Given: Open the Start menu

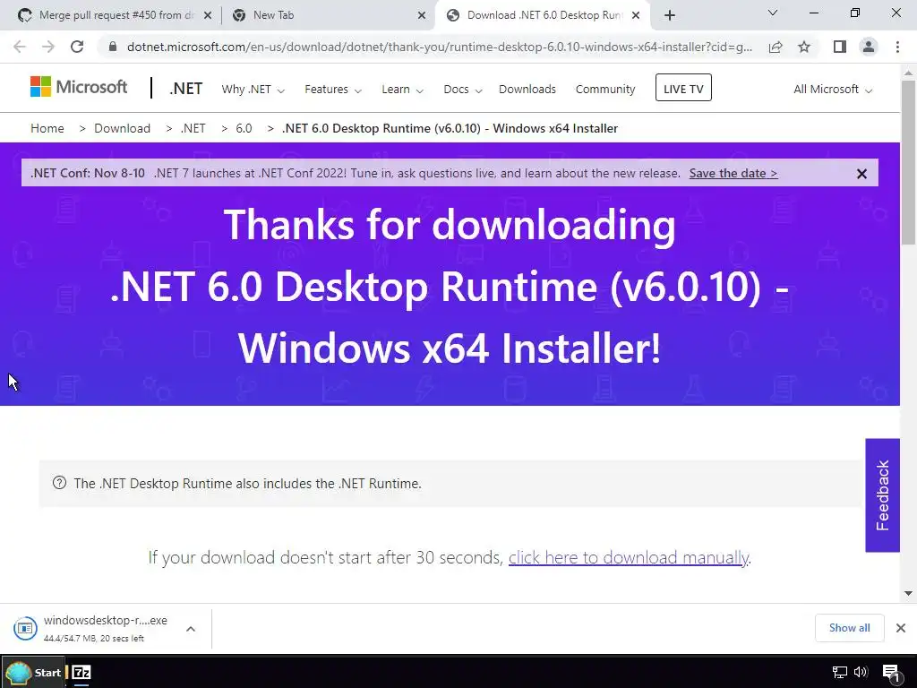Looking at the screenshot, I should (x=33, y=672).
